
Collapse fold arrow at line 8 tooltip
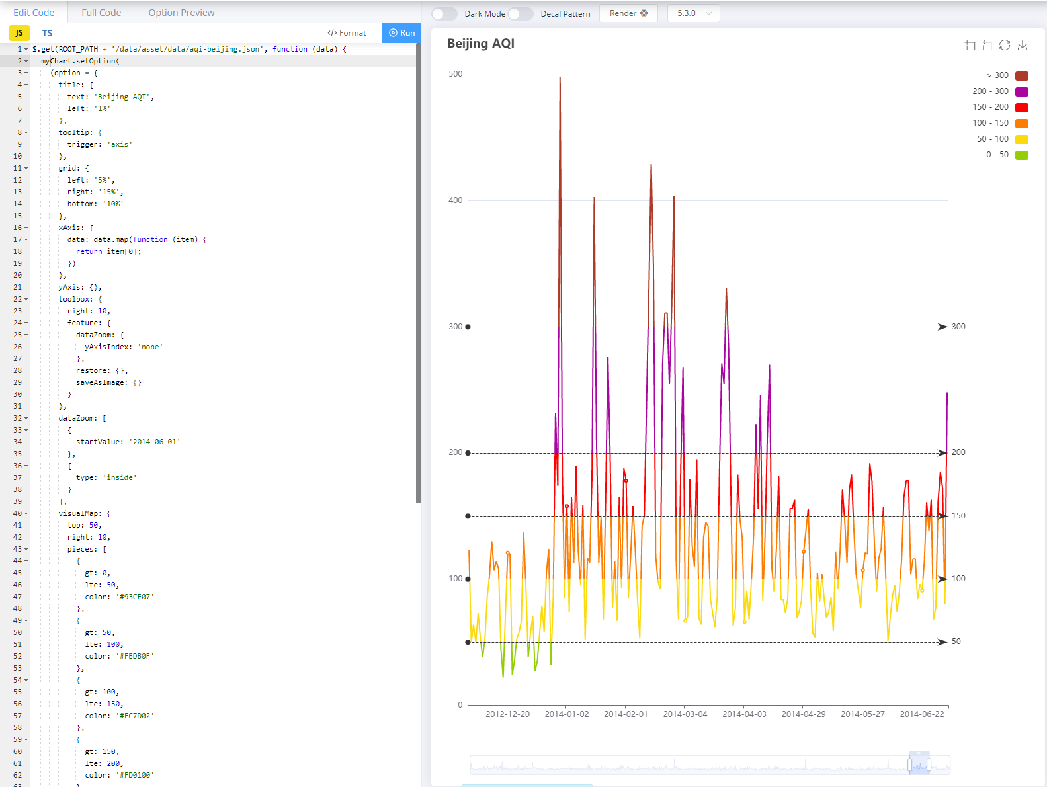coord(26,132)
